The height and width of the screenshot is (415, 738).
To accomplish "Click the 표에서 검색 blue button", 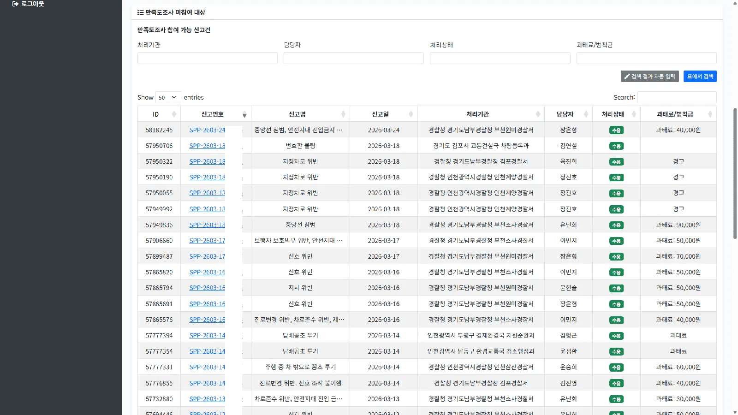I will tap(700, 77).
